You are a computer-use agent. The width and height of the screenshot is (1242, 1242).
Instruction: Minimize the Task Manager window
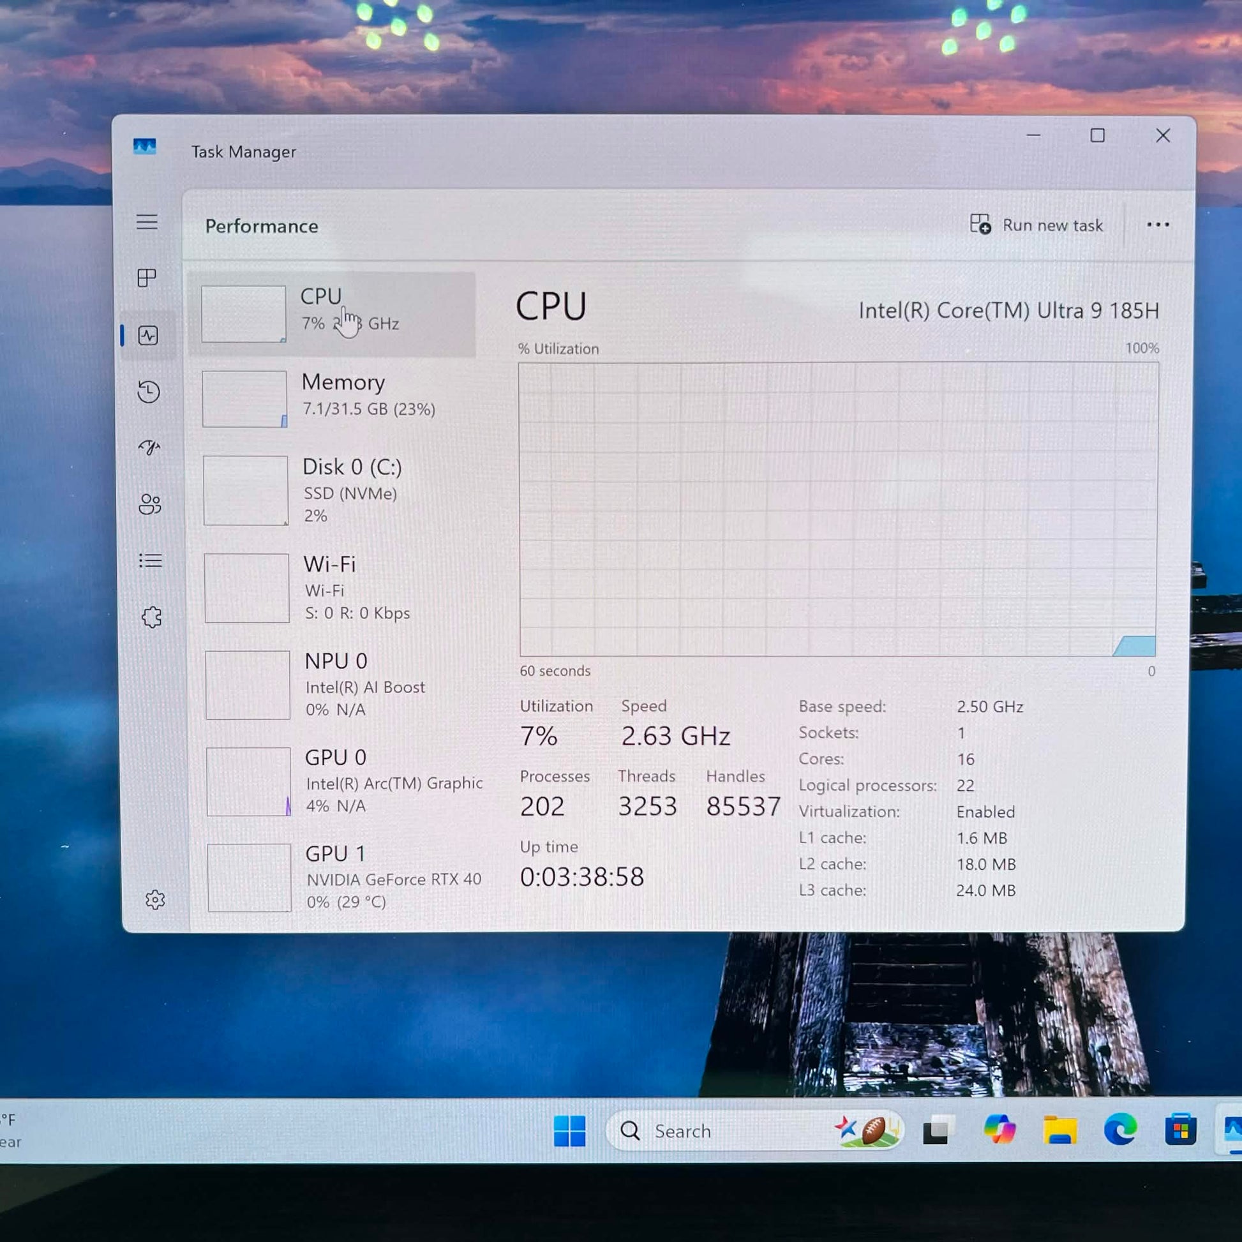click(x=1034, y=136)
